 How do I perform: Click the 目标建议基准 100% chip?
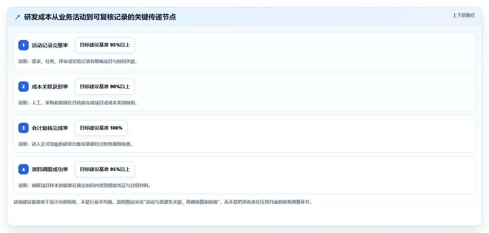point(101,128)
